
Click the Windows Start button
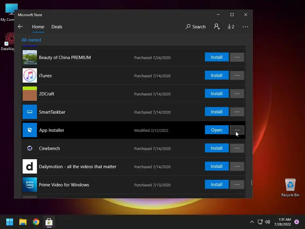tap(10, 222)
